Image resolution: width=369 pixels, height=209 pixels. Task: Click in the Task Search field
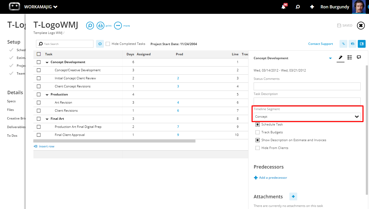(65, 44)
